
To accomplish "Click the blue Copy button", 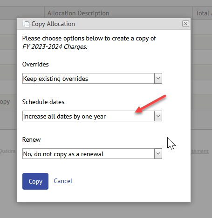I will point(35,181).
